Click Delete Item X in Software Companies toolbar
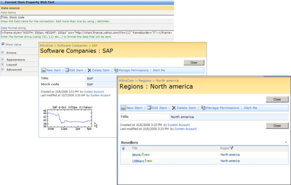 [89, 70]
